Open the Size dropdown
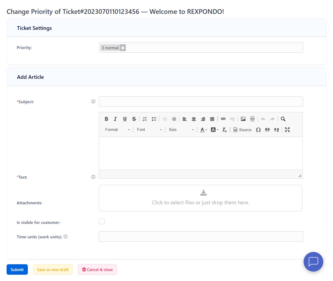Screen dimensions: 333x281 point(181,130)
